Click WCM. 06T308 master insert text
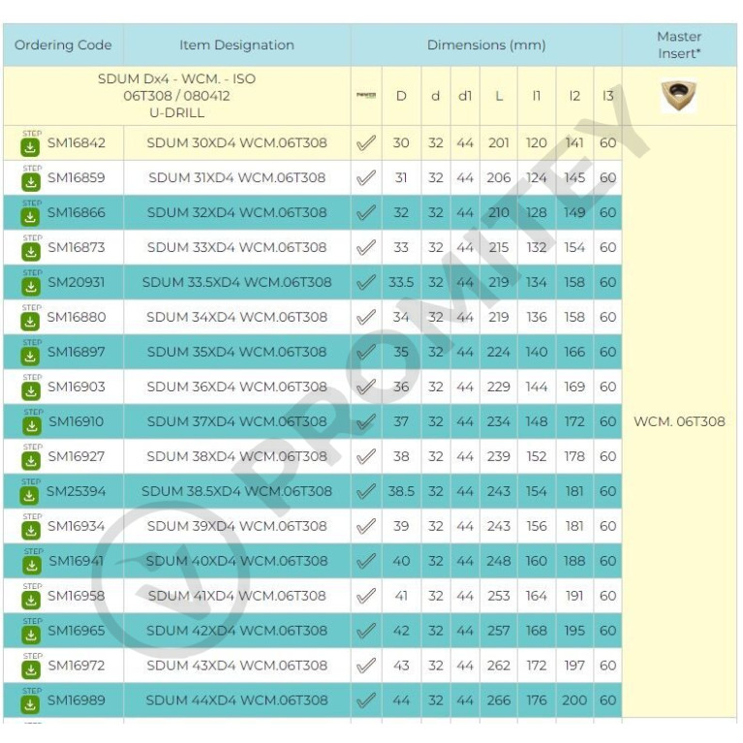This screenshot has width=743, height=743. [679, 421]
